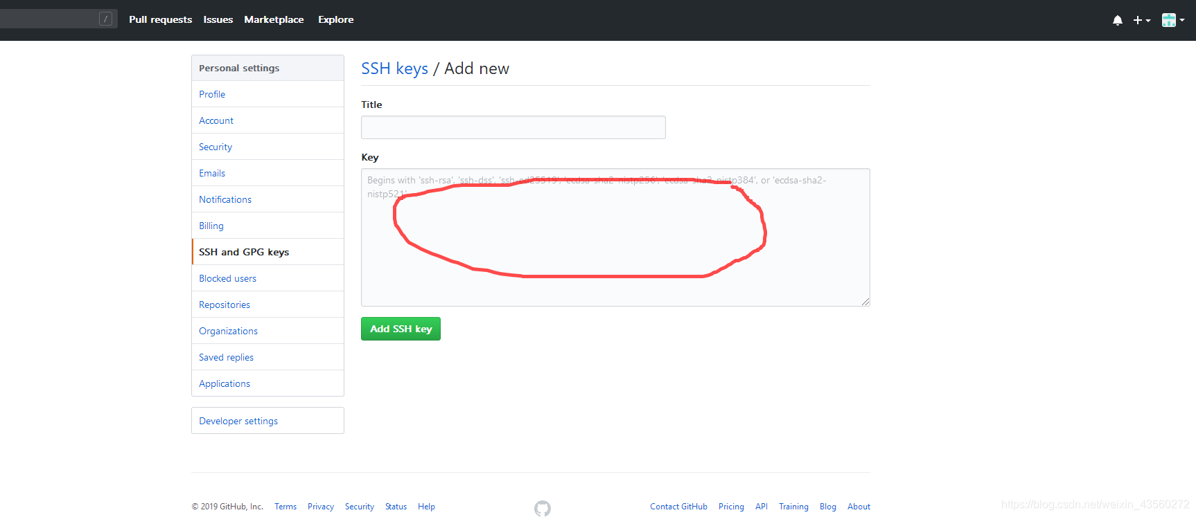Open Security link in the footer
The width and height of the screenshot is (1196, 517).
pyautogui.click(x=360, y=507)
